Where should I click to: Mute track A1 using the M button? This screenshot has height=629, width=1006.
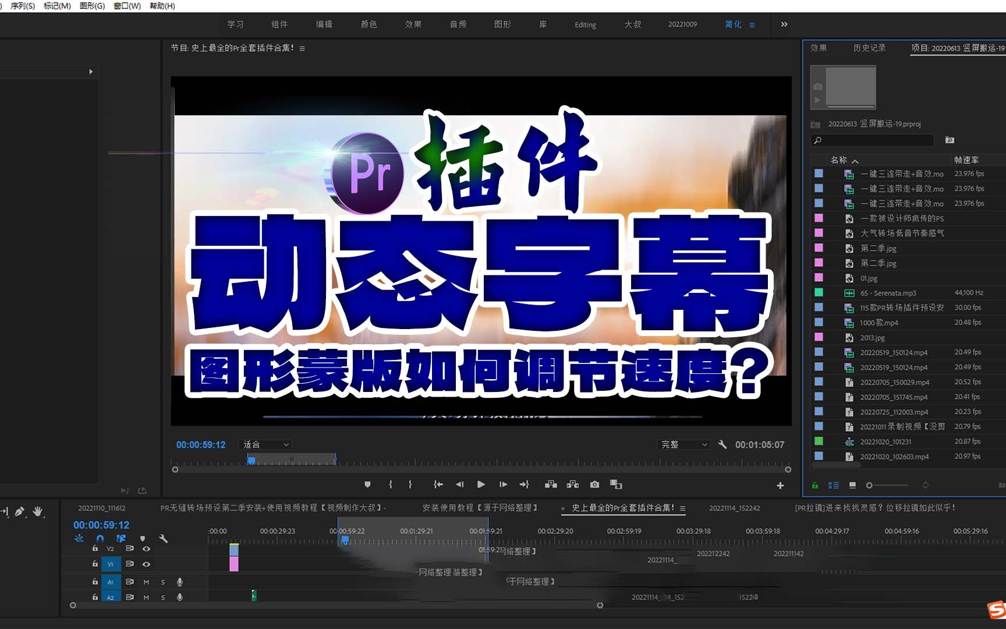coord(146,582)
